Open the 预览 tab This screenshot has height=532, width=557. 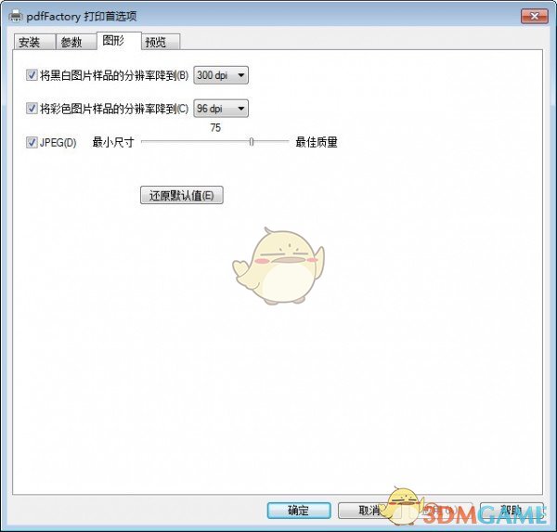(160, 42)
